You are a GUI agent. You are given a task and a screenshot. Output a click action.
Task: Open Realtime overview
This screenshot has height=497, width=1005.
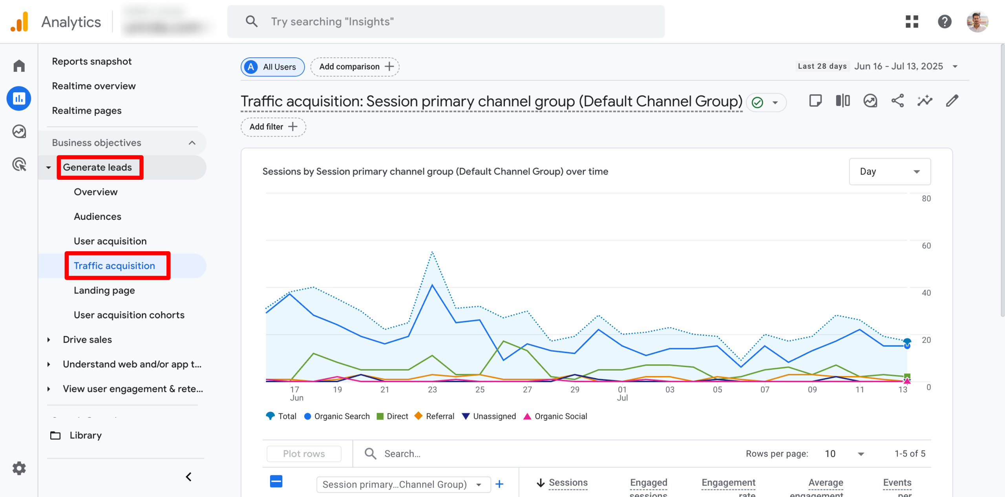click(93, 86)
